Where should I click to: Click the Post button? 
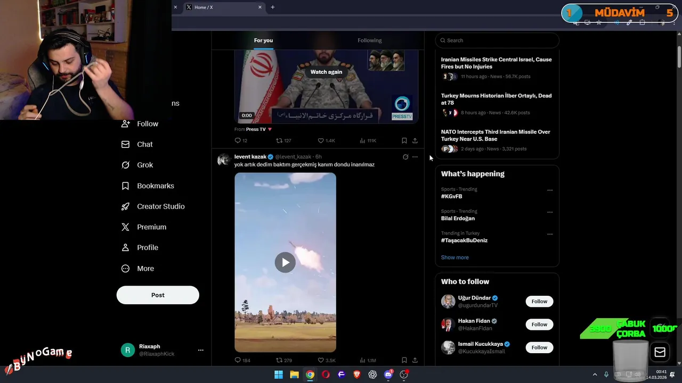click(x=158, y=295)
